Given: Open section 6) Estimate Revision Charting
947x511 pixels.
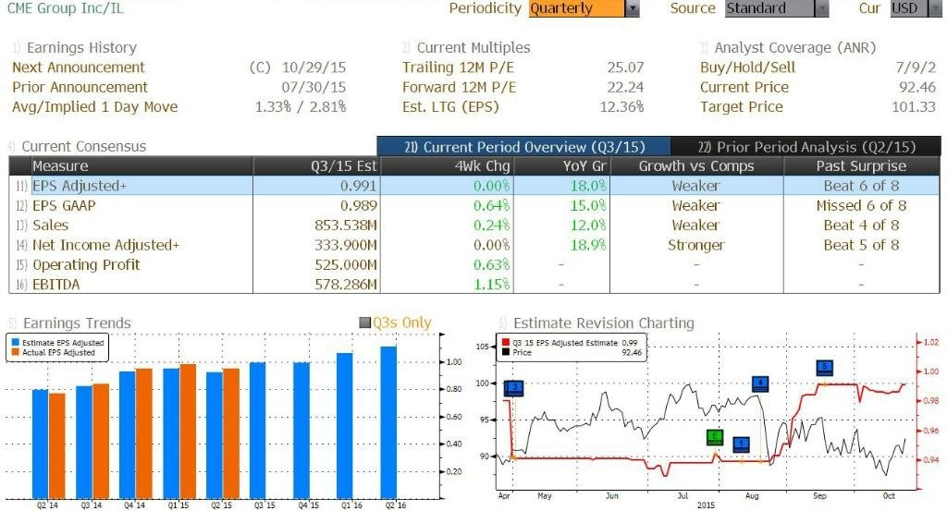Looking at the screenshot, I should [x=596, y=322].
